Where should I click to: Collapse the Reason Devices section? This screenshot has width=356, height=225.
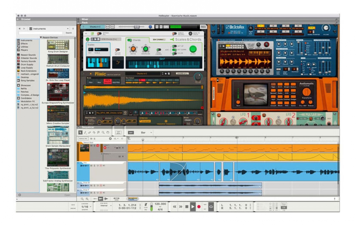(41, 37)
